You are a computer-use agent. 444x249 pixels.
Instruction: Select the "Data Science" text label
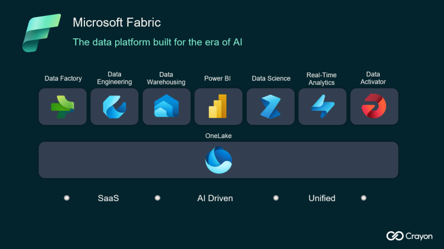271,78
